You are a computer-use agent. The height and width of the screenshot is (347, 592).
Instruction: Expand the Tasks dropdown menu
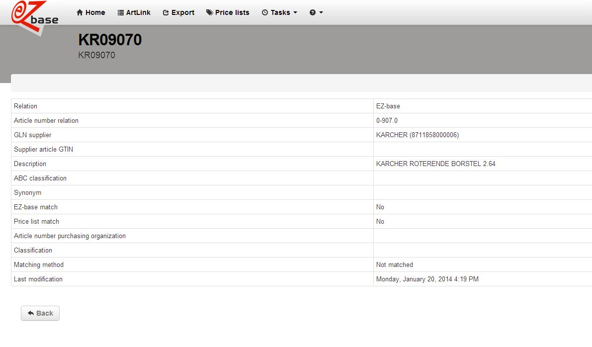tap(280, 12)
